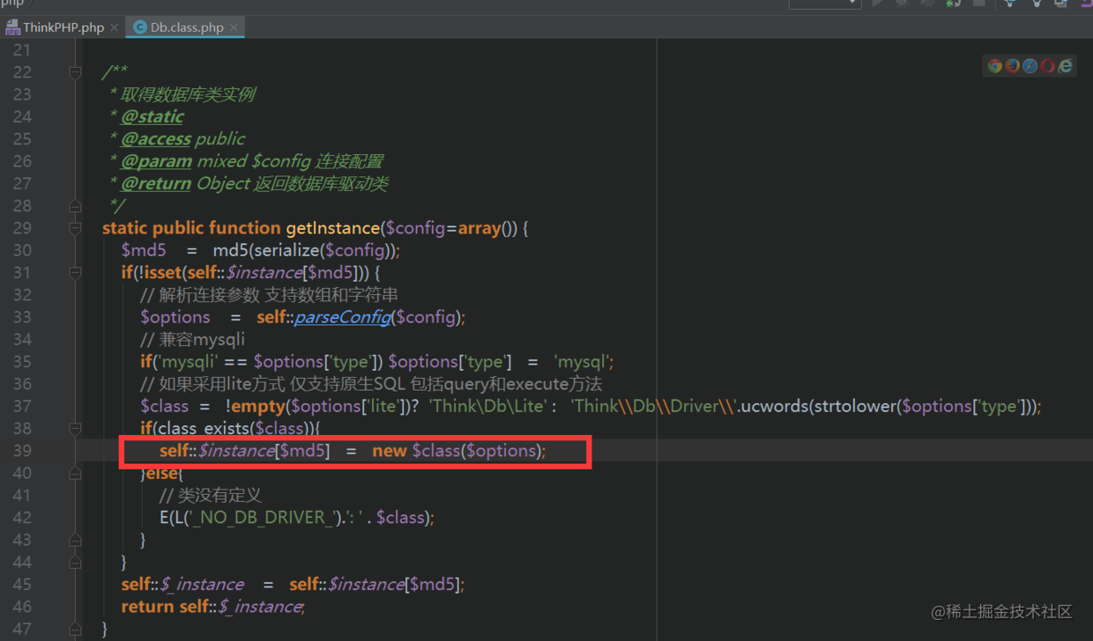
Task: Click the md5(serialize($config)) call
Action: tap(306, 250)
